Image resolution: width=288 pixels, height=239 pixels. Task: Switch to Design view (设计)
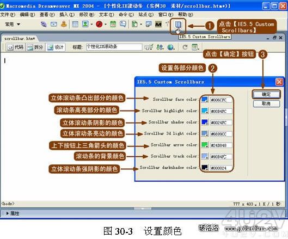click(x=56, y=47)
